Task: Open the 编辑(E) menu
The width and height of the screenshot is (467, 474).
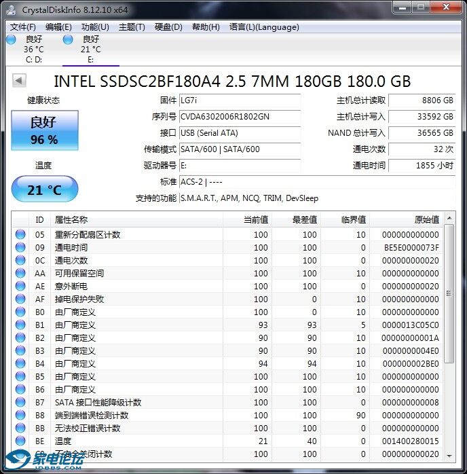Action: [x=58, y=27]
